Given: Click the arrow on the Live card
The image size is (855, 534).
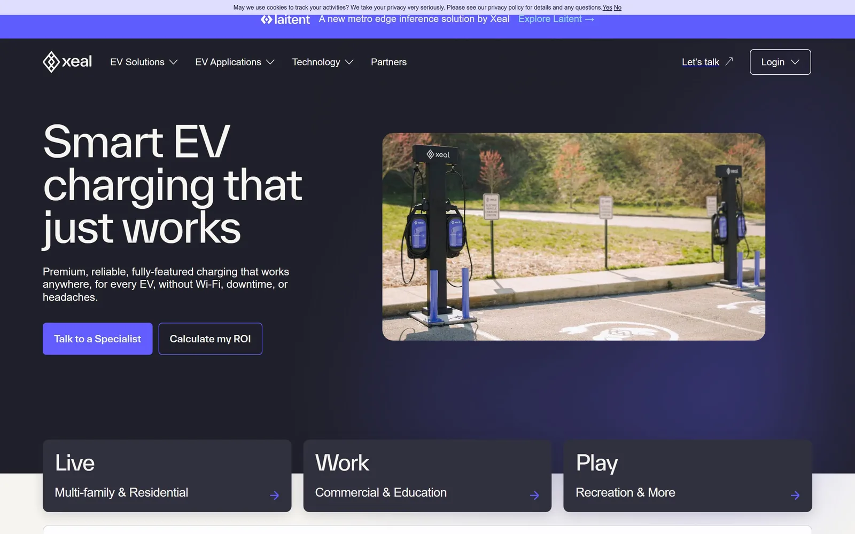Looking at the screenshot, I should [x=275, y=496].
